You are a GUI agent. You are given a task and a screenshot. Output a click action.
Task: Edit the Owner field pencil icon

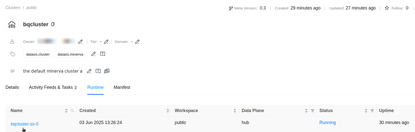click(80, 42)
